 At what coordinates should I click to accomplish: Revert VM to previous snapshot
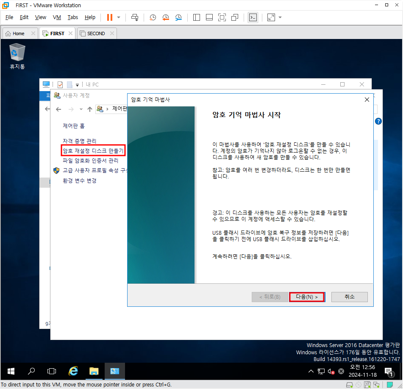(x=166, y=17)
